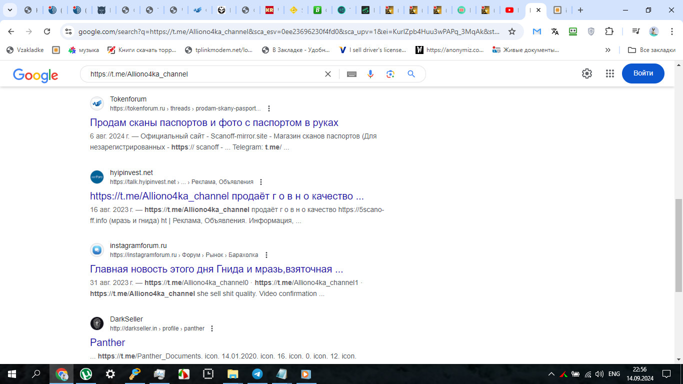
Task: Open the музыка bookmark
Action: tap(83, 50)
